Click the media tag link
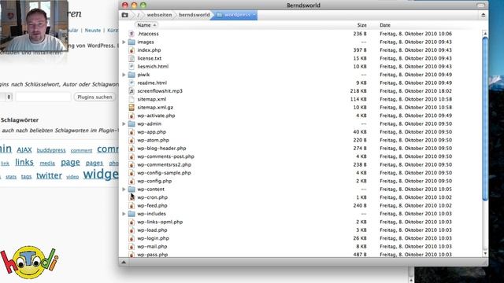The image size is (504, 283). pos(47,164)
